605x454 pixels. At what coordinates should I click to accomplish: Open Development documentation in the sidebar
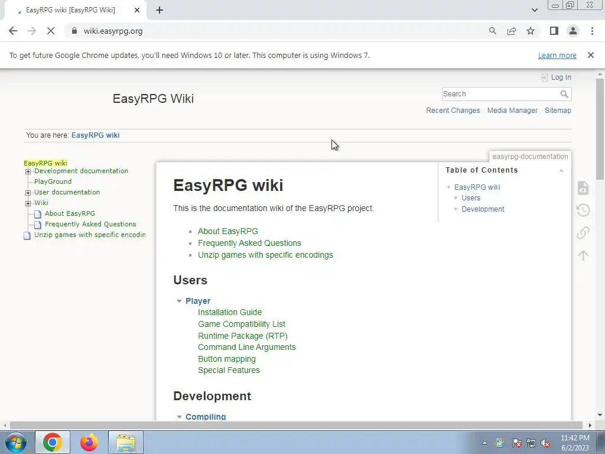81,171
